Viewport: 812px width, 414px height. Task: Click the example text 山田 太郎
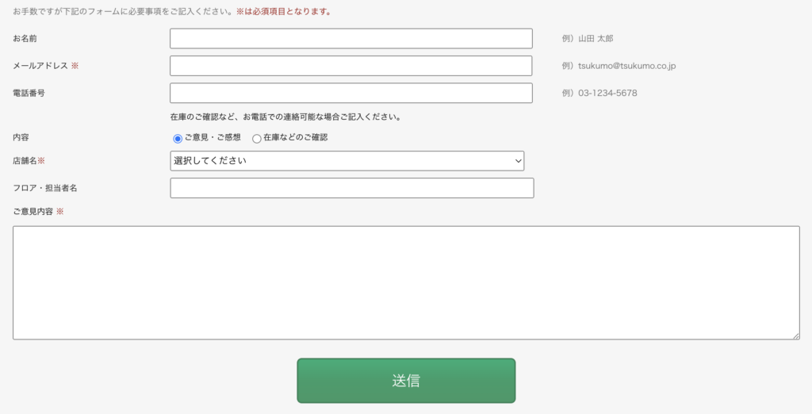595,39
